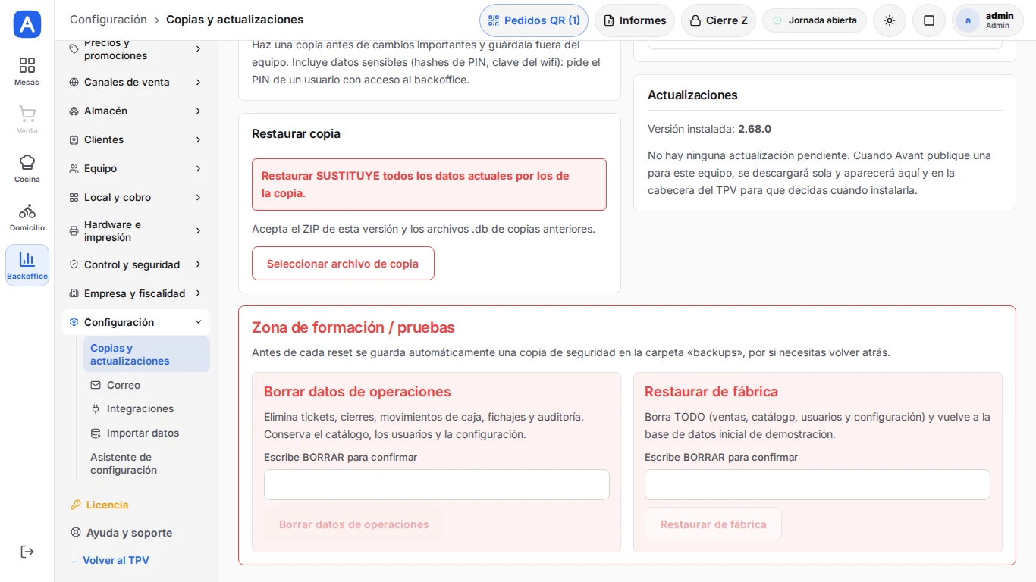Expand the Equipo chevron

click(198, 168)
